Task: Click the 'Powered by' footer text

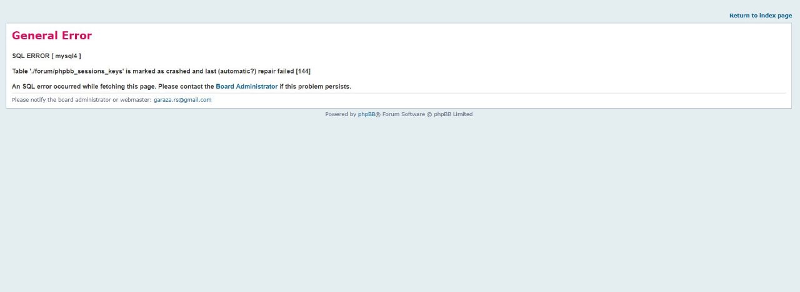Action: click(x=341, y=114)
